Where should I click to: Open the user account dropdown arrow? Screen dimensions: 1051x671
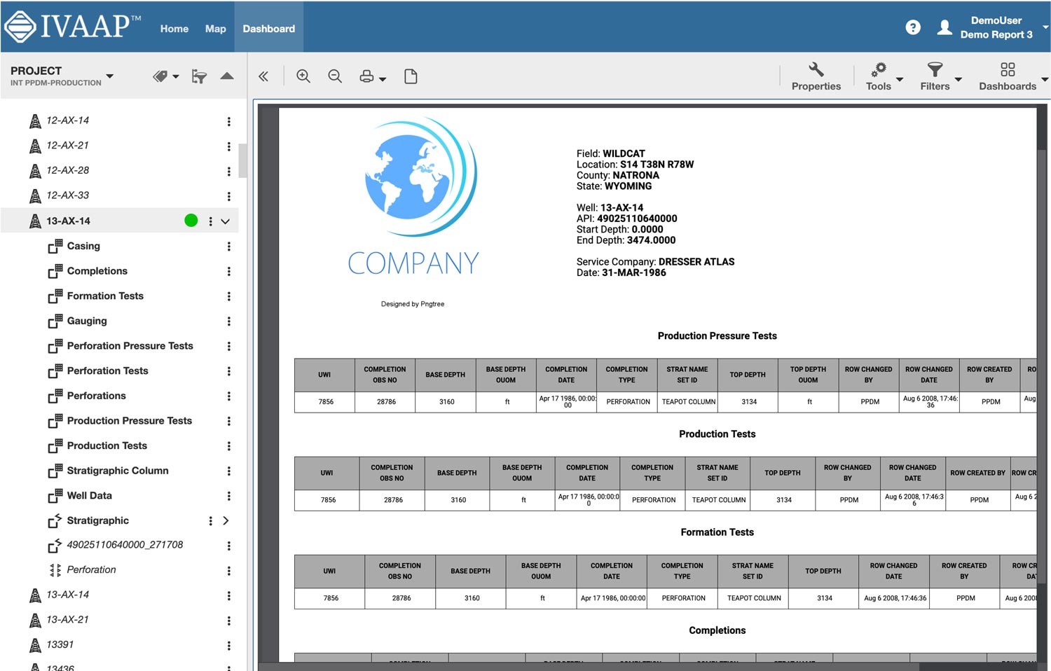[x=1045, y=27]
